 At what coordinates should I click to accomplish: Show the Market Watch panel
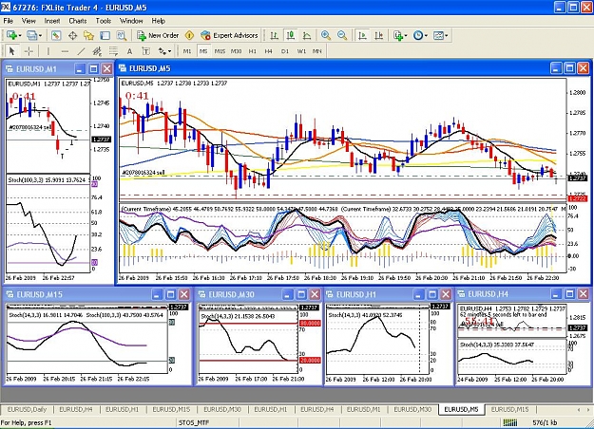point(56,35)
